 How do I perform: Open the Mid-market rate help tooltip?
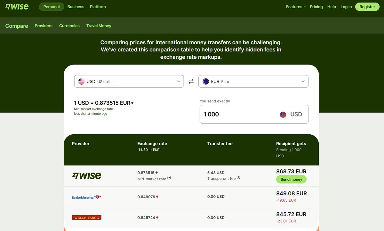(169, 178)
